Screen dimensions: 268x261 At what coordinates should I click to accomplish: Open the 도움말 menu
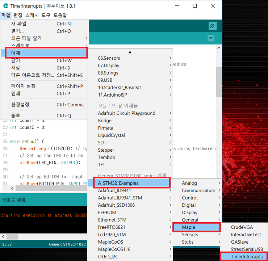[x=60, y=15]
